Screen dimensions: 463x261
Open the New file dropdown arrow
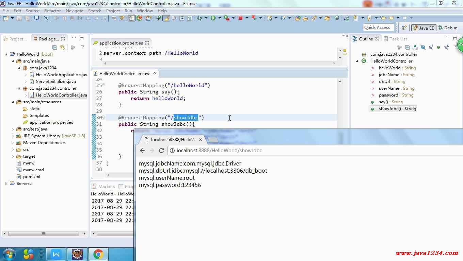point(13,18)
